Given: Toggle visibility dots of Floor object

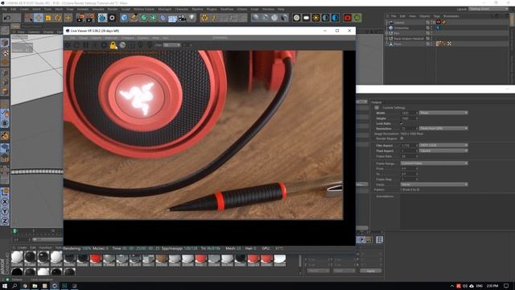Looking at the screenshot, I should pyautogui.click(x=431, y=43).
